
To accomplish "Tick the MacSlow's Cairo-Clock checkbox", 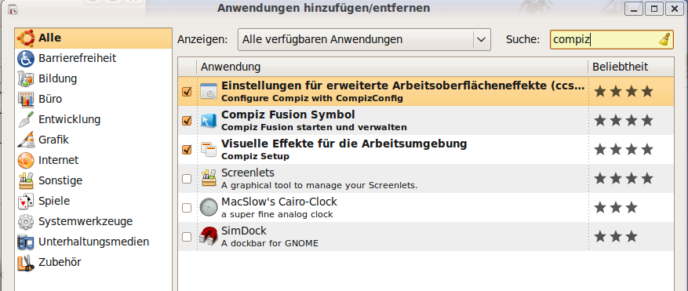I will tap(187, 208).
